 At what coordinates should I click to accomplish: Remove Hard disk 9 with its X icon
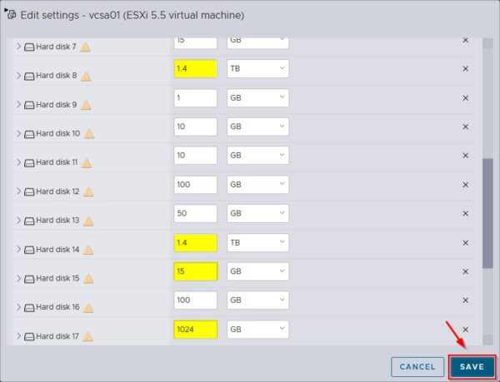click(466, 98)
